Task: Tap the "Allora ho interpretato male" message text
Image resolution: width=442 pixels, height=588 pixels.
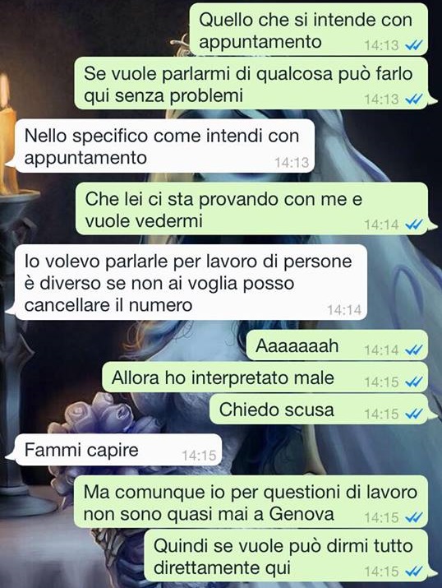Action: 223,377
